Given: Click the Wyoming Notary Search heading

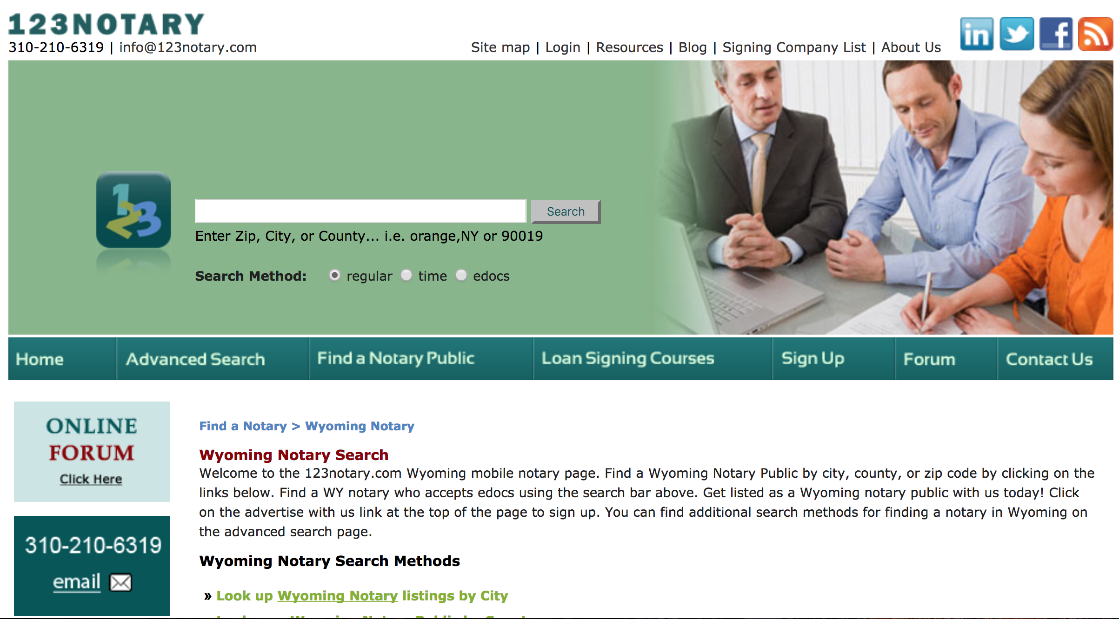Looking at the screenshot, I should coord(294,455).
